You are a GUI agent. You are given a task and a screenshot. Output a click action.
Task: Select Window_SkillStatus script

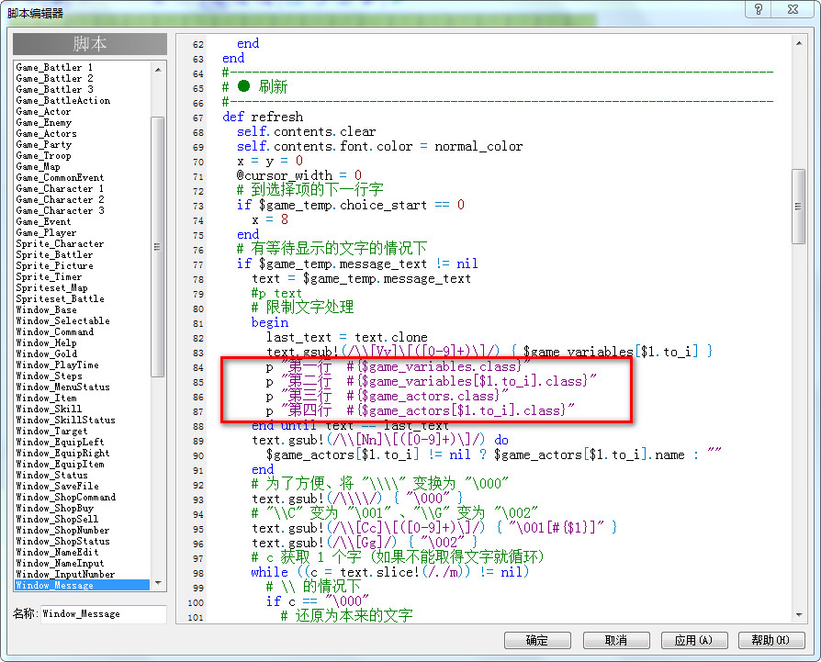[66, 420]
